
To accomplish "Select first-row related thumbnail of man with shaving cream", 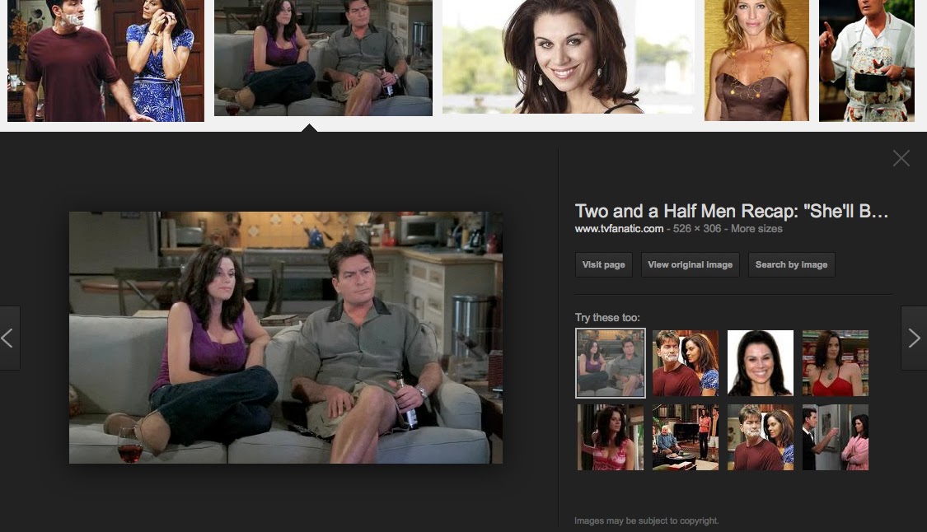I will 686,363.
